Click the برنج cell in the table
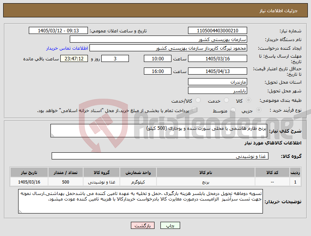The width and height of the screenshot is (311, 236). tap(206, 182)
